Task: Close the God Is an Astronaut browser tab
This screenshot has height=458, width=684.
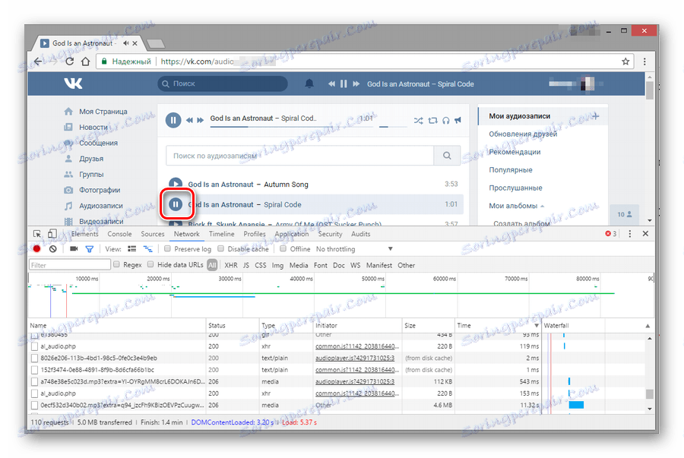Action: pyautogui.click(x=135, y=43)
